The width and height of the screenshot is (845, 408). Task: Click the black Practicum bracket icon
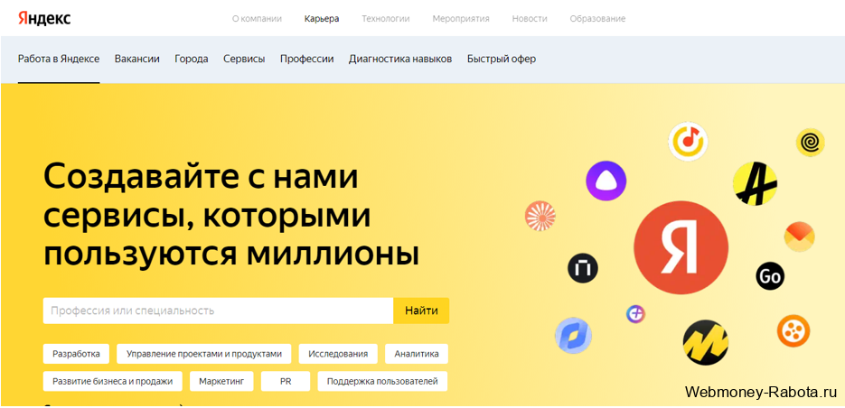pos(583,268)
